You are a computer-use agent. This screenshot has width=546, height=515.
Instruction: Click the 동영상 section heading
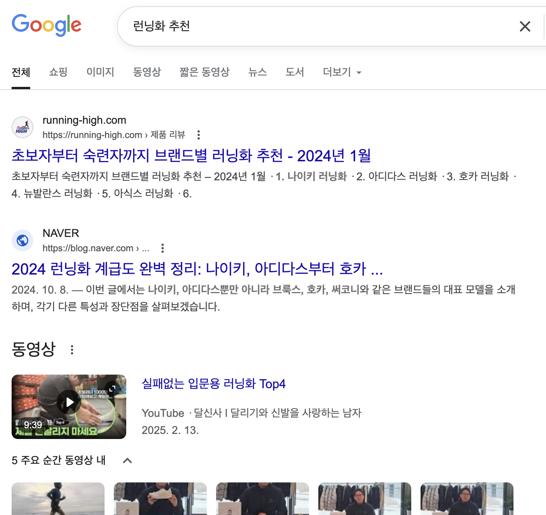34,349
